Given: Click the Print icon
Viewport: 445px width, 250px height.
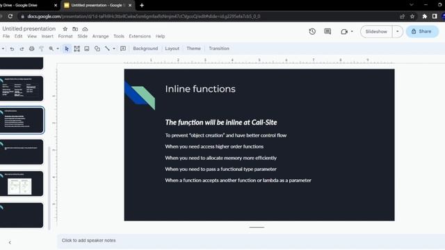Looking at the screenshot, I should [31, 49].
